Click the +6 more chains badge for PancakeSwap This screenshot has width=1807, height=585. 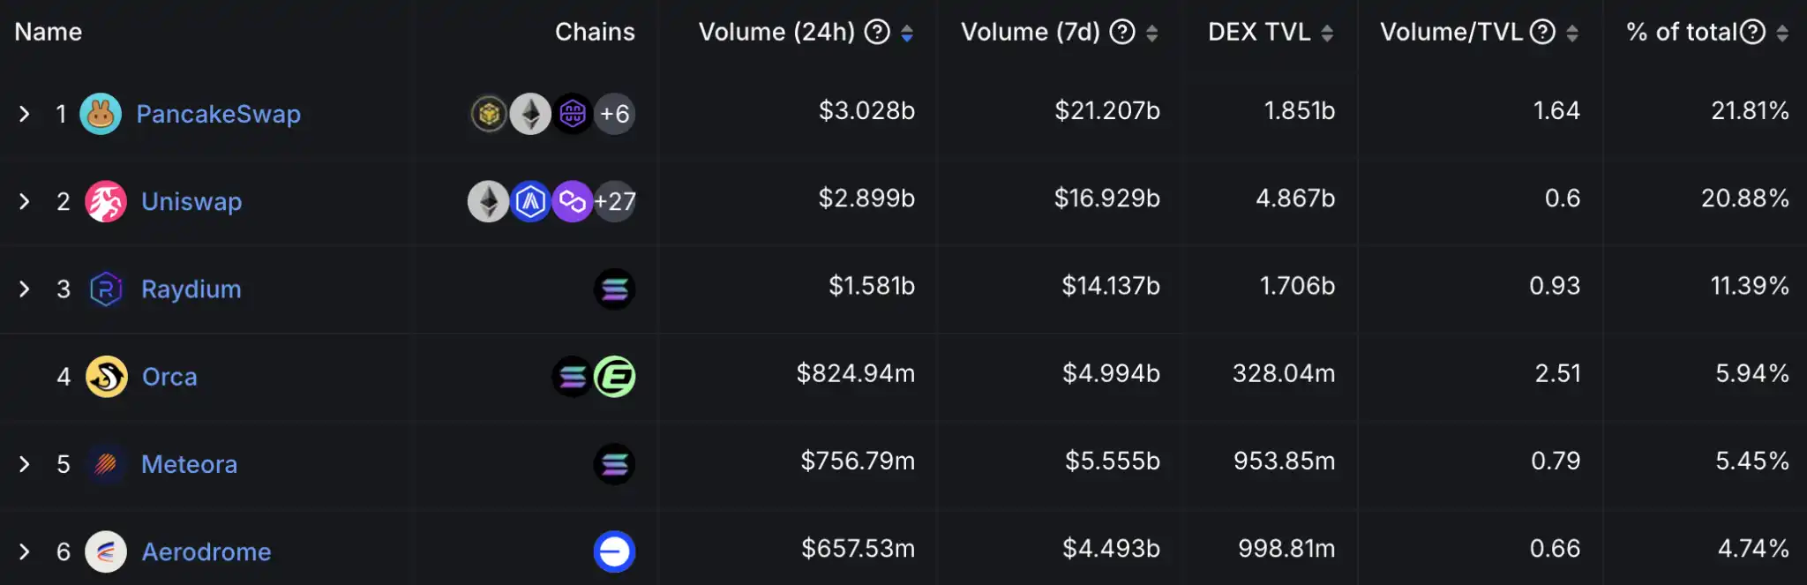[614, 114]
